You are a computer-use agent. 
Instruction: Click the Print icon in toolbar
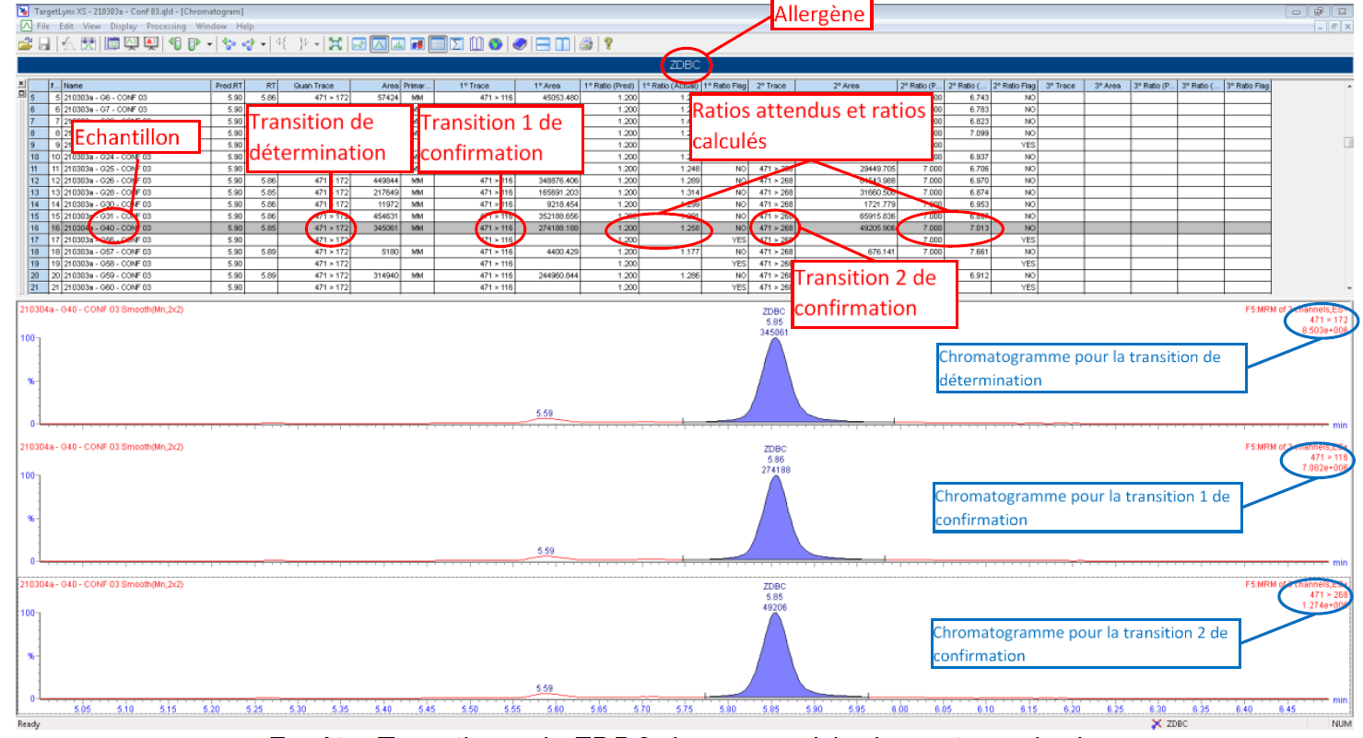point(585,43)
